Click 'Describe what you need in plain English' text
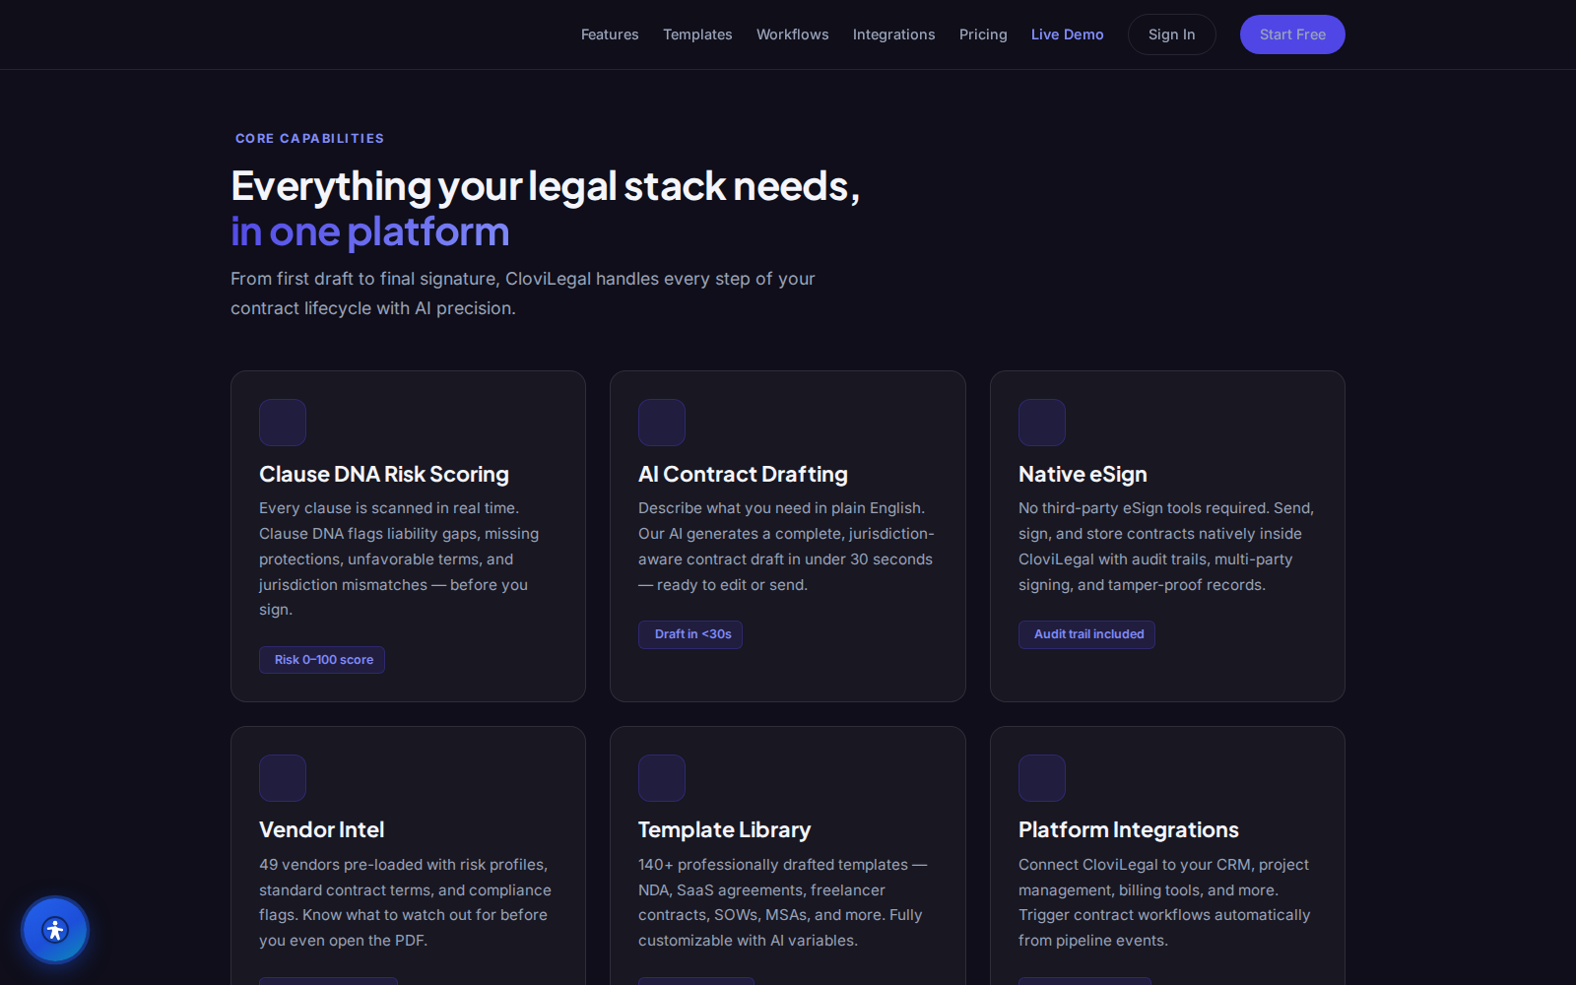The height and width of the screenshot is (985, 1576). tap(786, 547)
